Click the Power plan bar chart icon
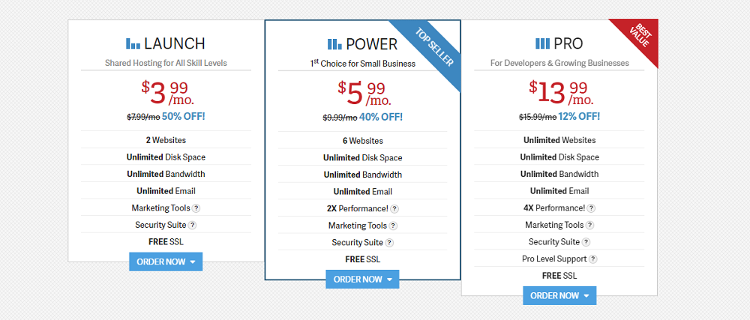Screen dimensions: 750x320 click(334, 44)
